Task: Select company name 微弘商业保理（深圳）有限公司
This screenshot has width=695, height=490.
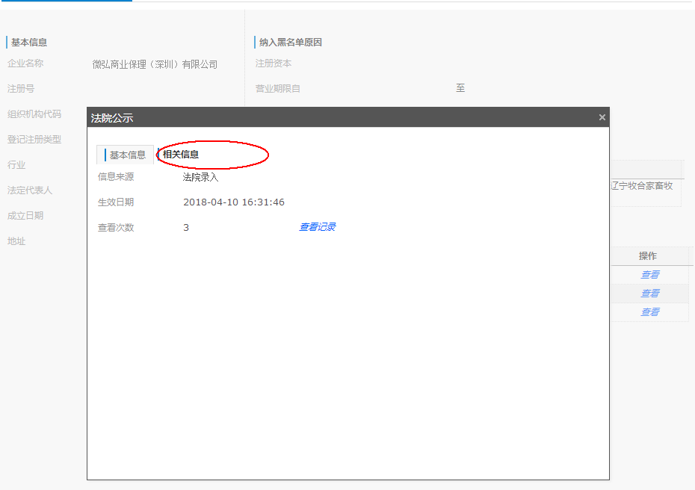Action: [155, 65]
